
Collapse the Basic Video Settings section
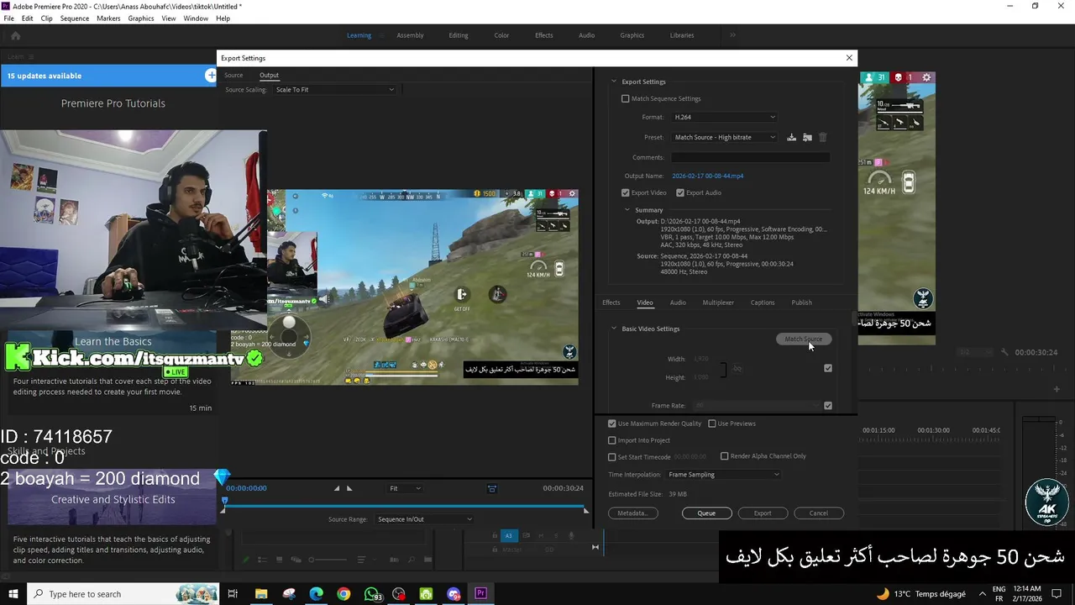click(614, 329)
